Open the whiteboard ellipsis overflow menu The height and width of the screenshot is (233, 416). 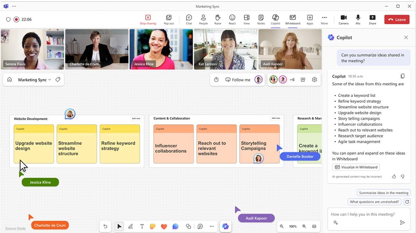pos(212,226)
